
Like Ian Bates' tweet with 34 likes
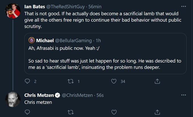[114, 81]
